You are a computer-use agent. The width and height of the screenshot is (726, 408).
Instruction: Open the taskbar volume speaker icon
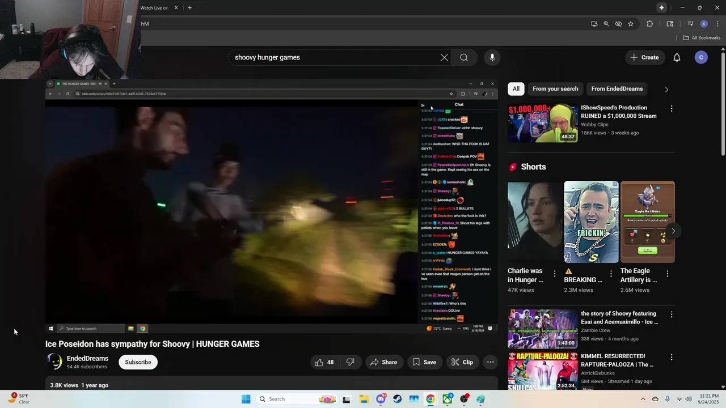(689, 399)
